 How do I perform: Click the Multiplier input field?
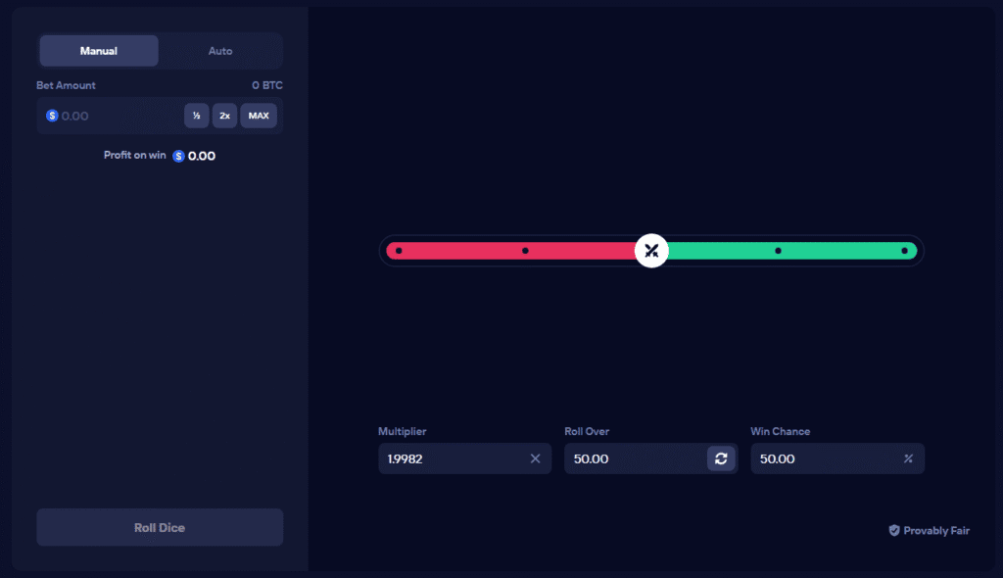451,458
